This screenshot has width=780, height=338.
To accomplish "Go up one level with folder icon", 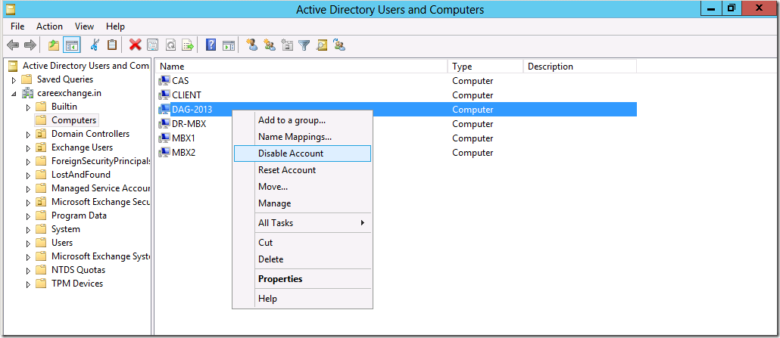I will click(54, 45).
